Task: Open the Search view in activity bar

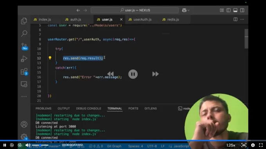Action: [x=24, y=34]
